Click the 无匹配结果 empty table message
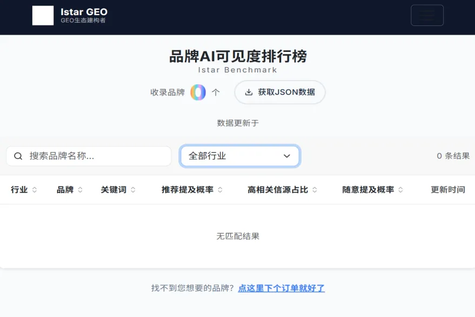The image size is (475, 317). (x=238, y=236)
